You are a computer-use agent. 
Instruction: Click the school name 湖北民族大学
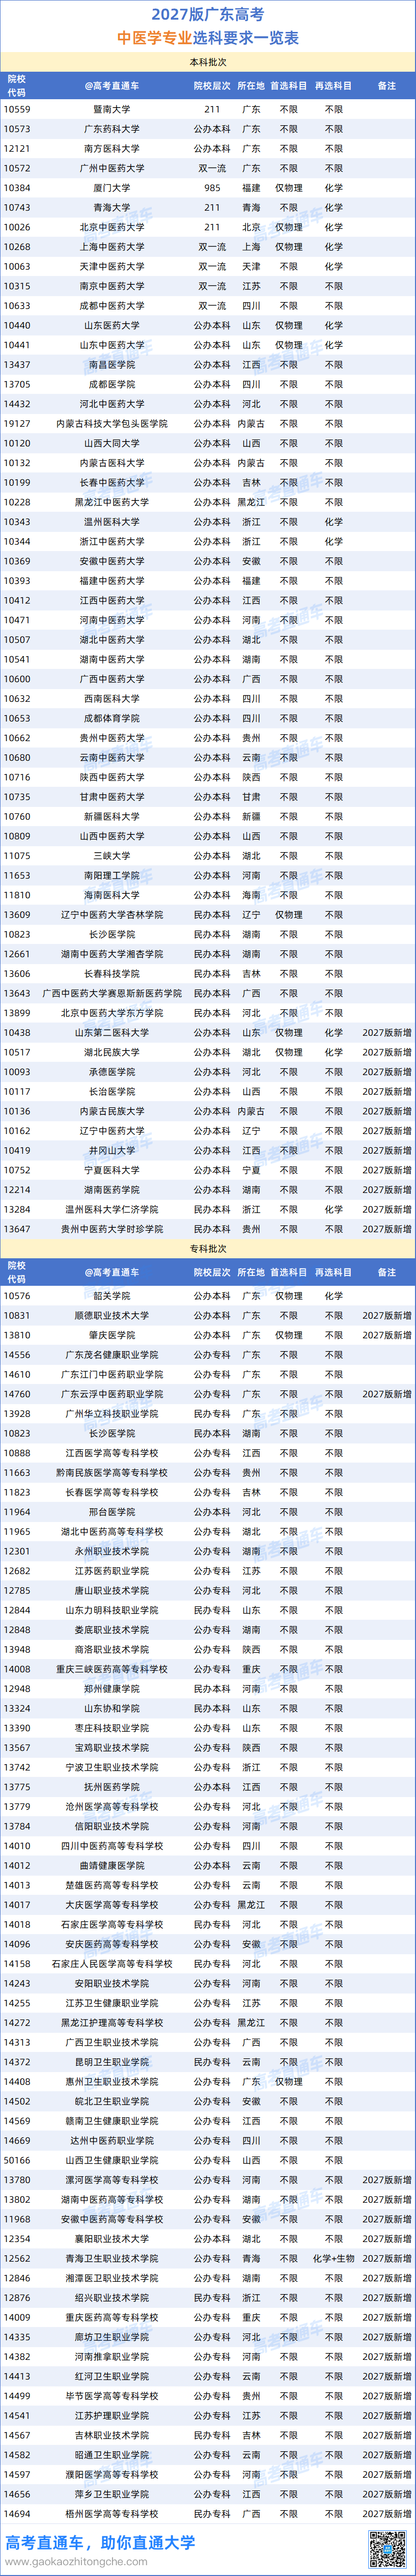click(x=112, y=1052)
